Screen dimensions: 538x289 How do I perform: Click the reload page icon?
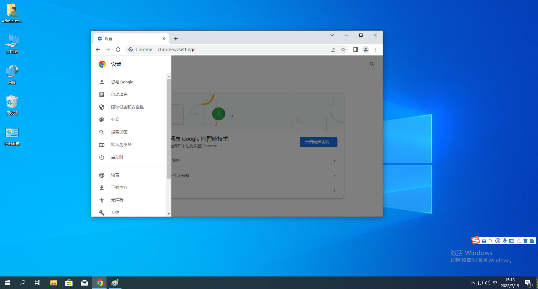coord(118,50)
